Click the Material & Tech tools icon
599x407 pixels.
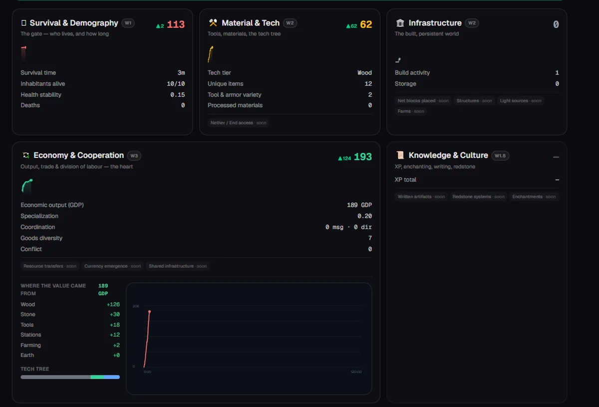(213, 23)
